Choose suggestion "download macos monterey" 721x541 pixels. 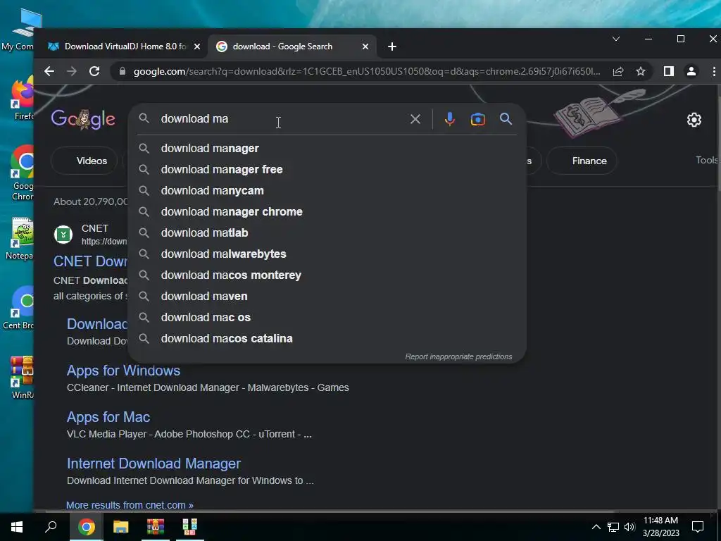click(327, 275)
